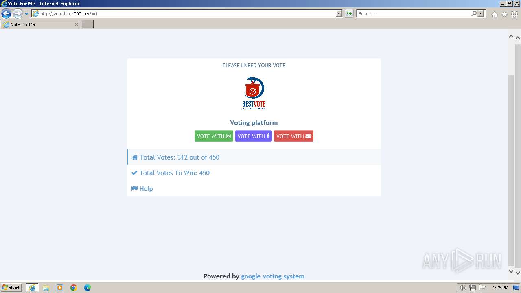Open the volume speaker tray icon
This screenshot has width=521, height=293.
(x=462, y=288)
